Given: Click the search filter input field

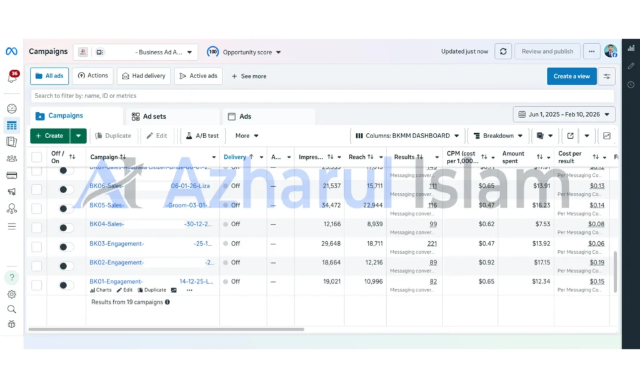Looking at the screenshot, I should point(322,96).
